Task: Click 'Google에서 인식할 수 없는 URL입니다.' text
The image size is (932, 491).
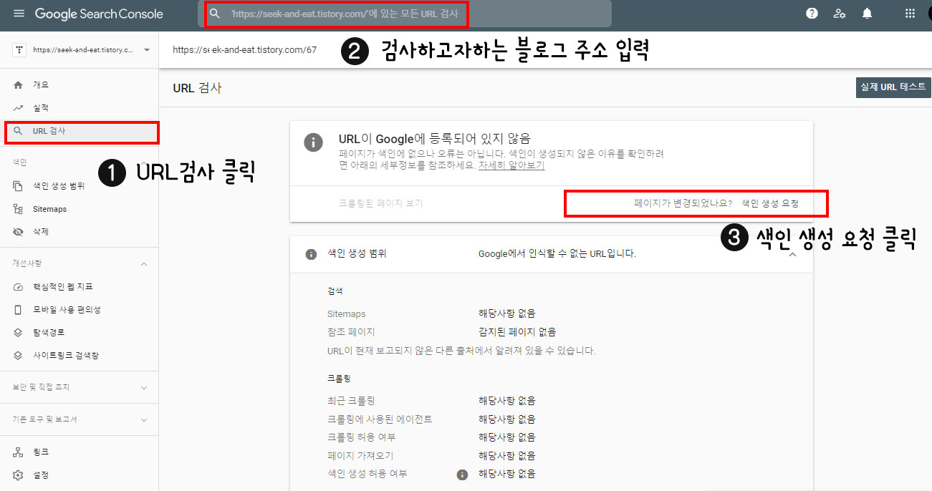Action: click(x=557, y=254)
